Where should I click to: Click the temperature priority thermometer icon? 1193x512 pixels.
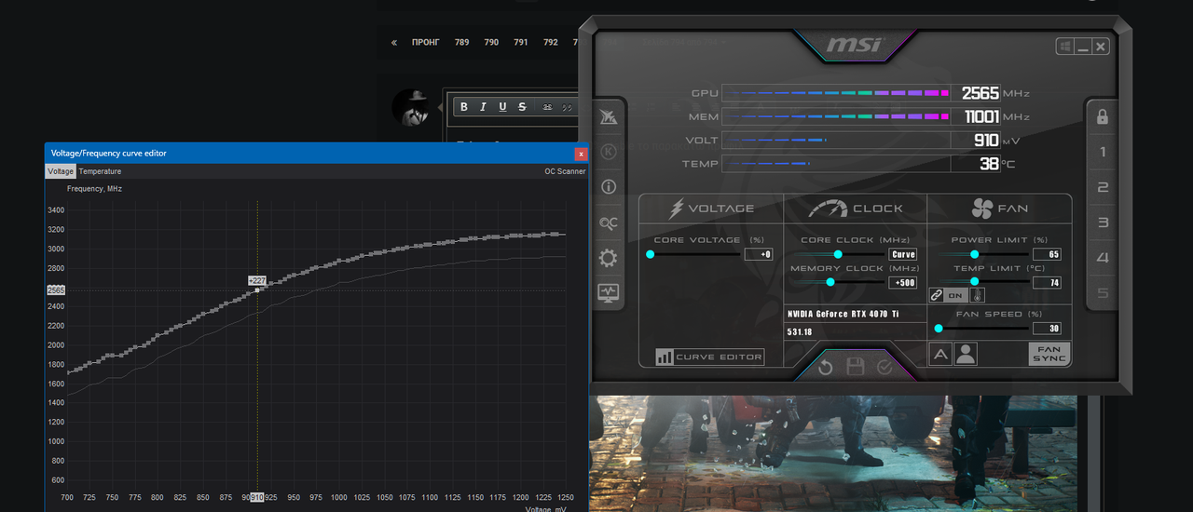[977, 295]
